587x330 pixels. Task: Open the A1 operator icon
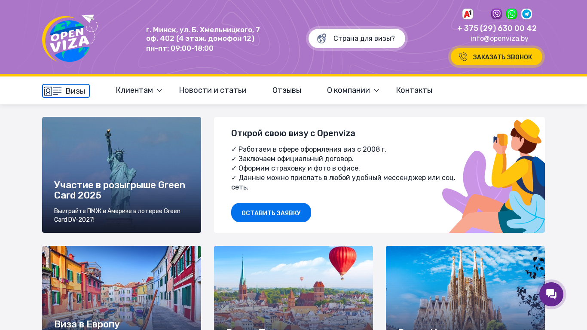click(468, 14)
